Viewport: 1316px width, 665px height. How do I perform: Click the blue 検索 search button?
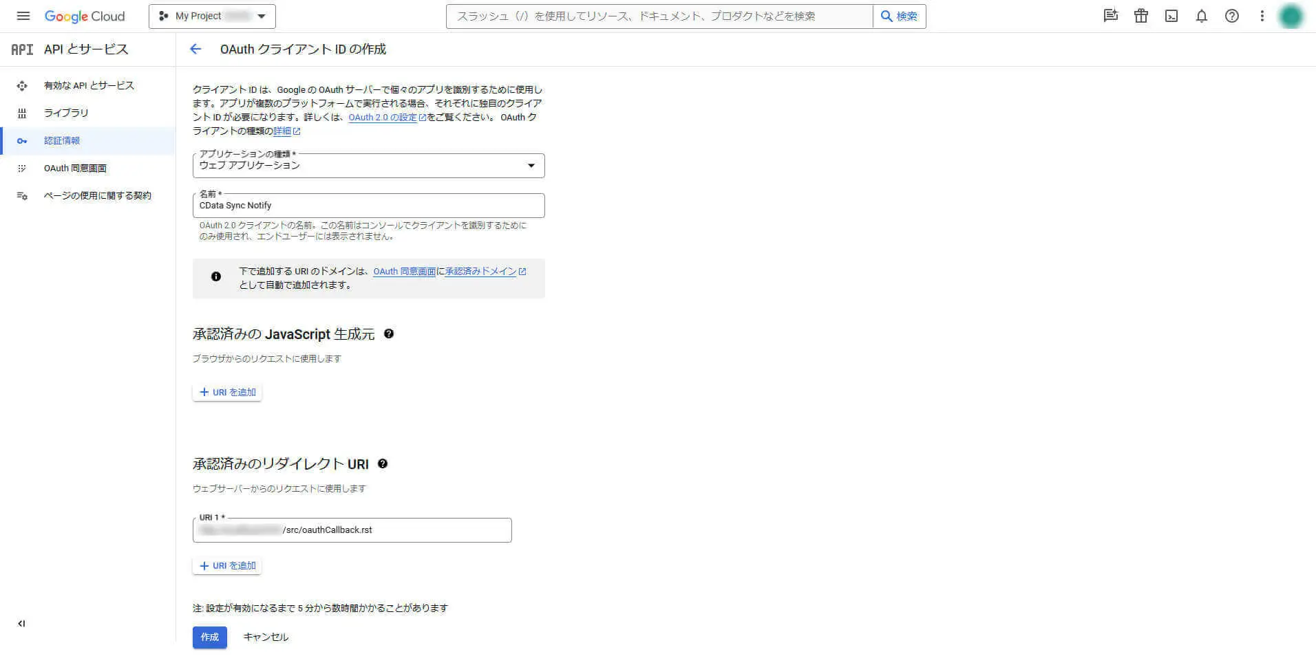pyautogui.click(x=900, y=17)
